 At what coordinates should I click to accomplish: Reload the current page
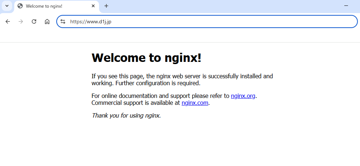click(34, 21)
